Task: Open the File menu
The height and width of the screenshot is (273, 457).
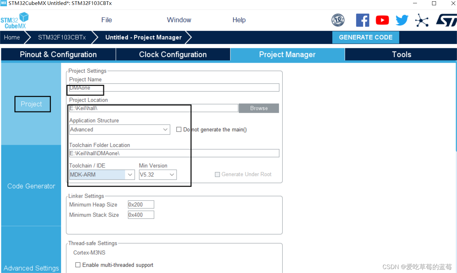Action: pyautogui.click(x=107, y=20)
